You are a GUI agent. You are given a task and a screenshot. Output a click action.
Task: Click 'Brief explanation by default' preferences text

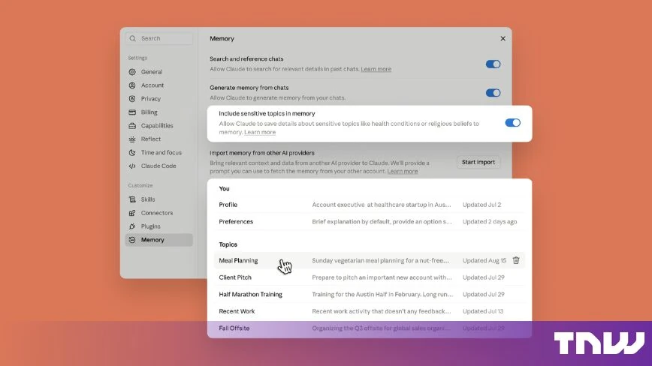[x=382, y=221]
